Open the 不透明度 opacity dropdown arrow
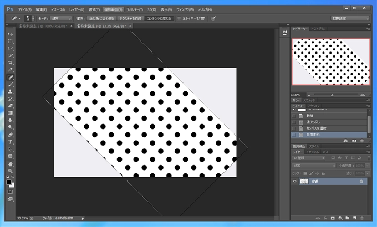This screenshot has height=227, width=377. [x=368, y=166]
